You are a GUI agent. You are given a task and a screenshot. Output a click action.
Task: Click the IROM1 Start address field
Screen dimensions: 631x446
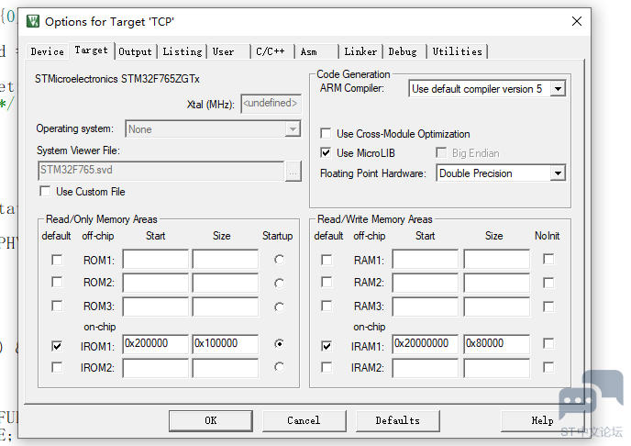[155, 344]
